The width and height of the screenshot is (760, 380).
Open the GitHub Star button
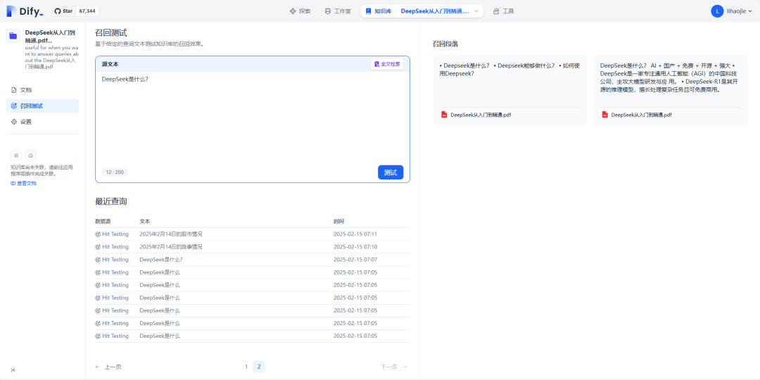click(63, 11)
